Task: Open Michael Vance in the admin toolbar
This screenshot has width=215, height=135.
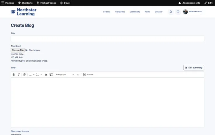Action: [x=46, y=3]
